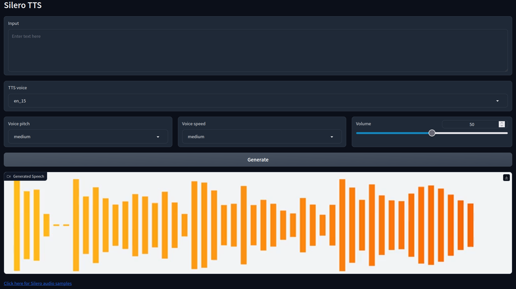Open the Silero audio samples link

click(38, 283)
